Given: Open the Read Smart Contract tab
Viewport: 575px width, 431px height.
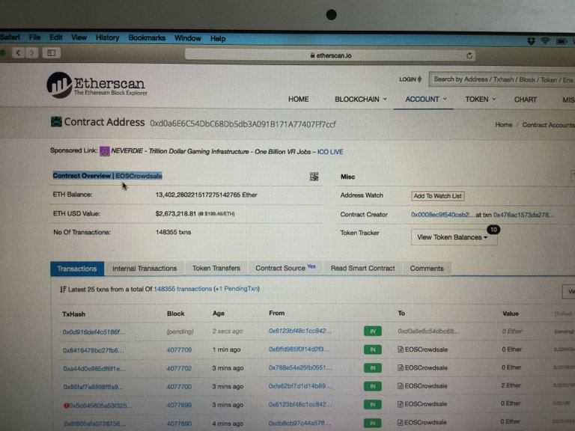Looking at the screenshot, I should click(x=362, y=269).
